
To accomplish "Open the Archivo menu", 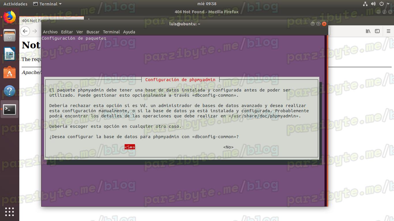I will pyautogui.click(x=50, y=32).
